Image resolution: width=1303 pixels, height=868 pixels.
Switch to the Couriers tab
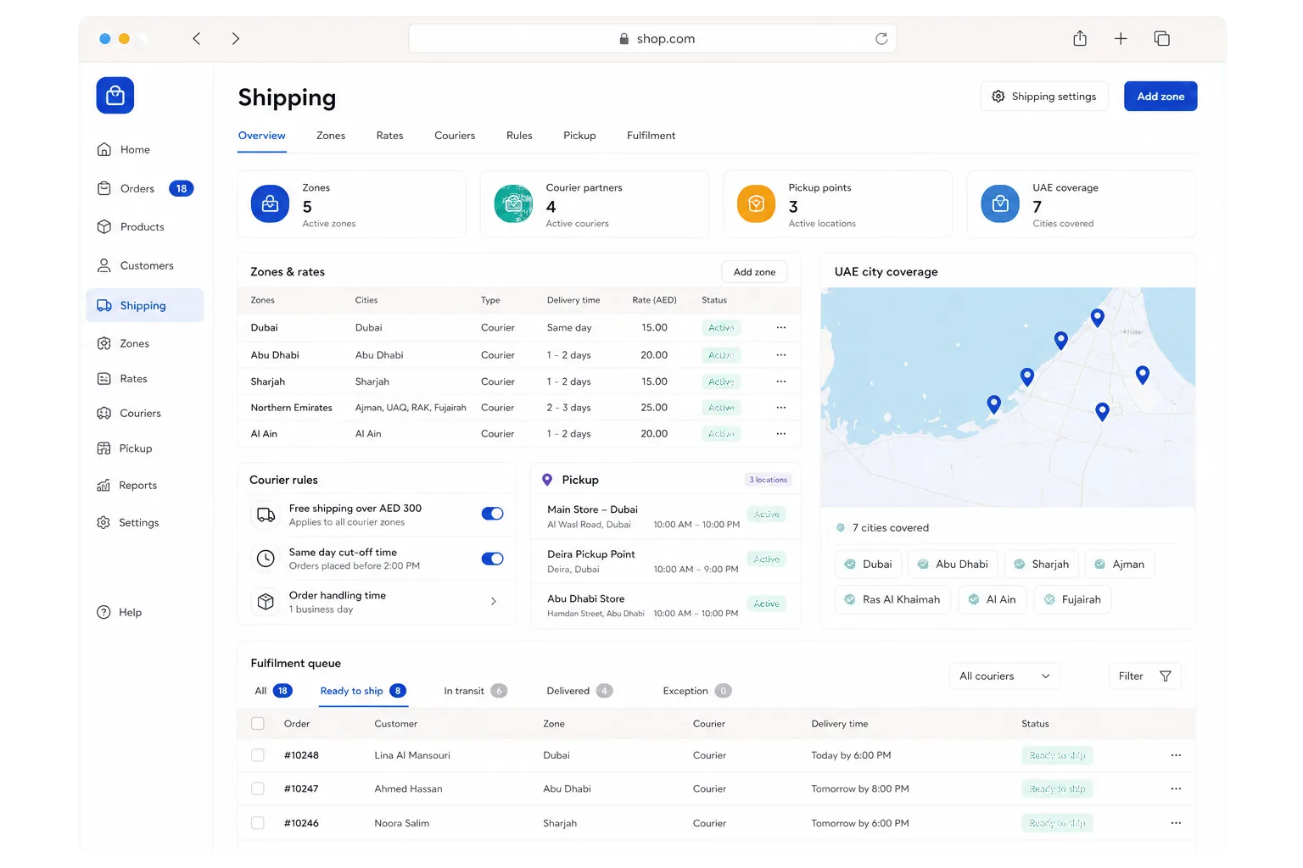pyautogui.click(x=455, y=136)
